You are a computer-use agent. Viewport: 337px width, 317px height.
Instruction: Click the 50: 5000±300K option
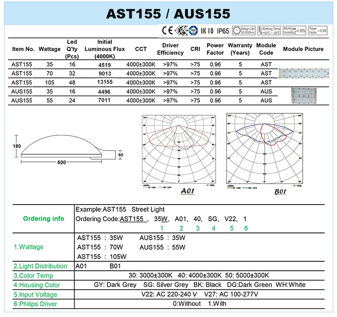click(247, 276)
